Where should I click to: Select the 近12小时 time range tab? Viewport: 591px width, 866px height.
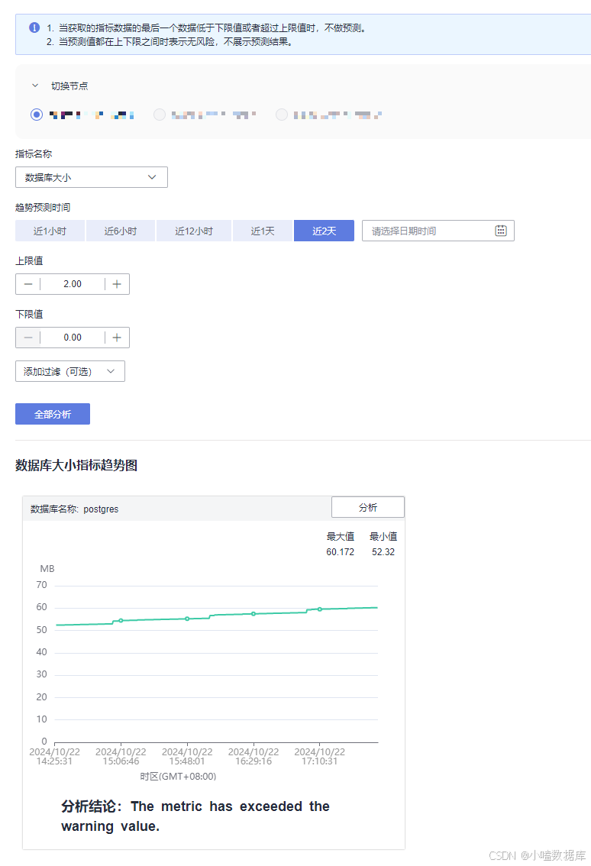point(194,231)
